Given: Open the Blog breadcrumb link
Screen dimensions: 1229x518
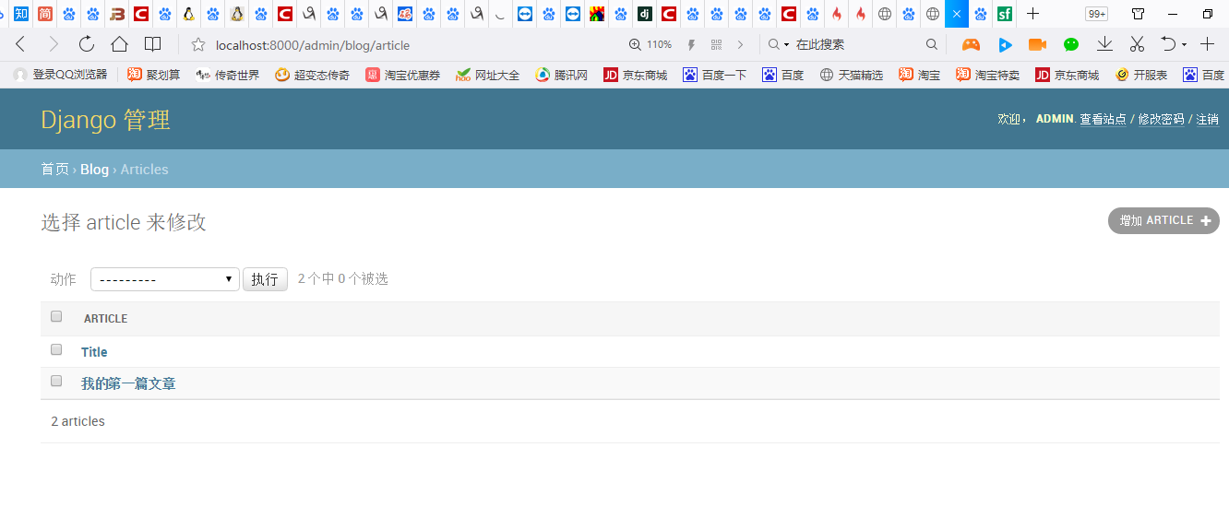Looking at the screenshot, I should coord(94,170).
